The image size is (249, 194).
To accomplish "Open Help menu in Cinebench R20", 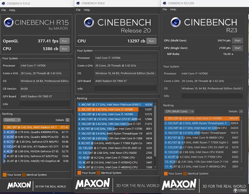I will coord(87,10).
